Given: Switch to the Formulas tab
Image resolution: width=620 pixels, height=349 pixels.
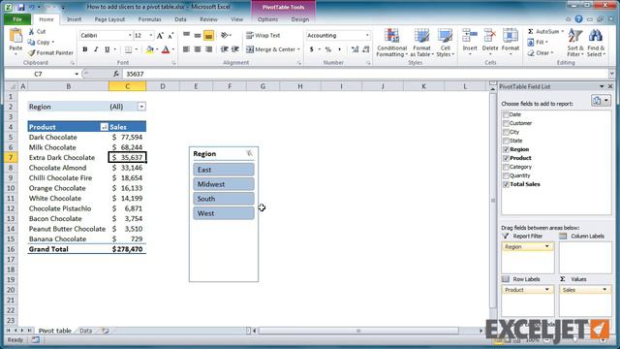Looking at the screenshot, I should point(150,19).
